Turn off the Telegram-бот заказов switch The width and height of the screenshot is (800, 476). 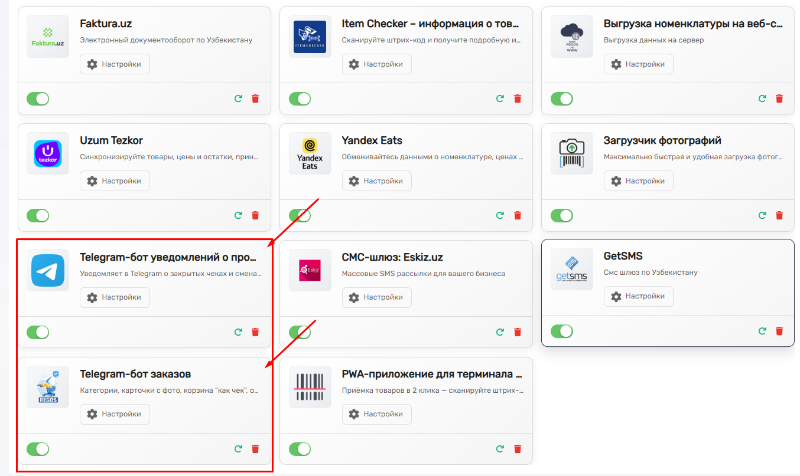[38, 449]
